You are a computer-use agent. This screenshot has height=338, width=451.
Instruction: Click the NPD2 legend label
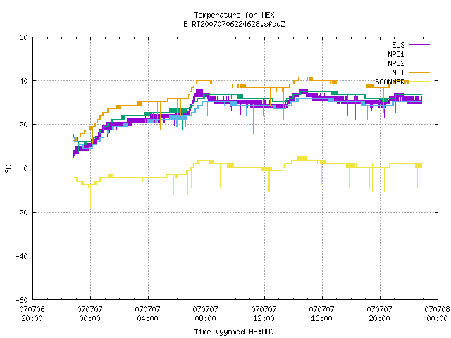click(x=396, y=63)
